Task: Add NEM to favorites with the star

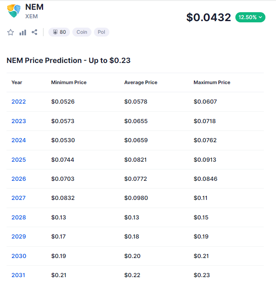Action: 11,33
